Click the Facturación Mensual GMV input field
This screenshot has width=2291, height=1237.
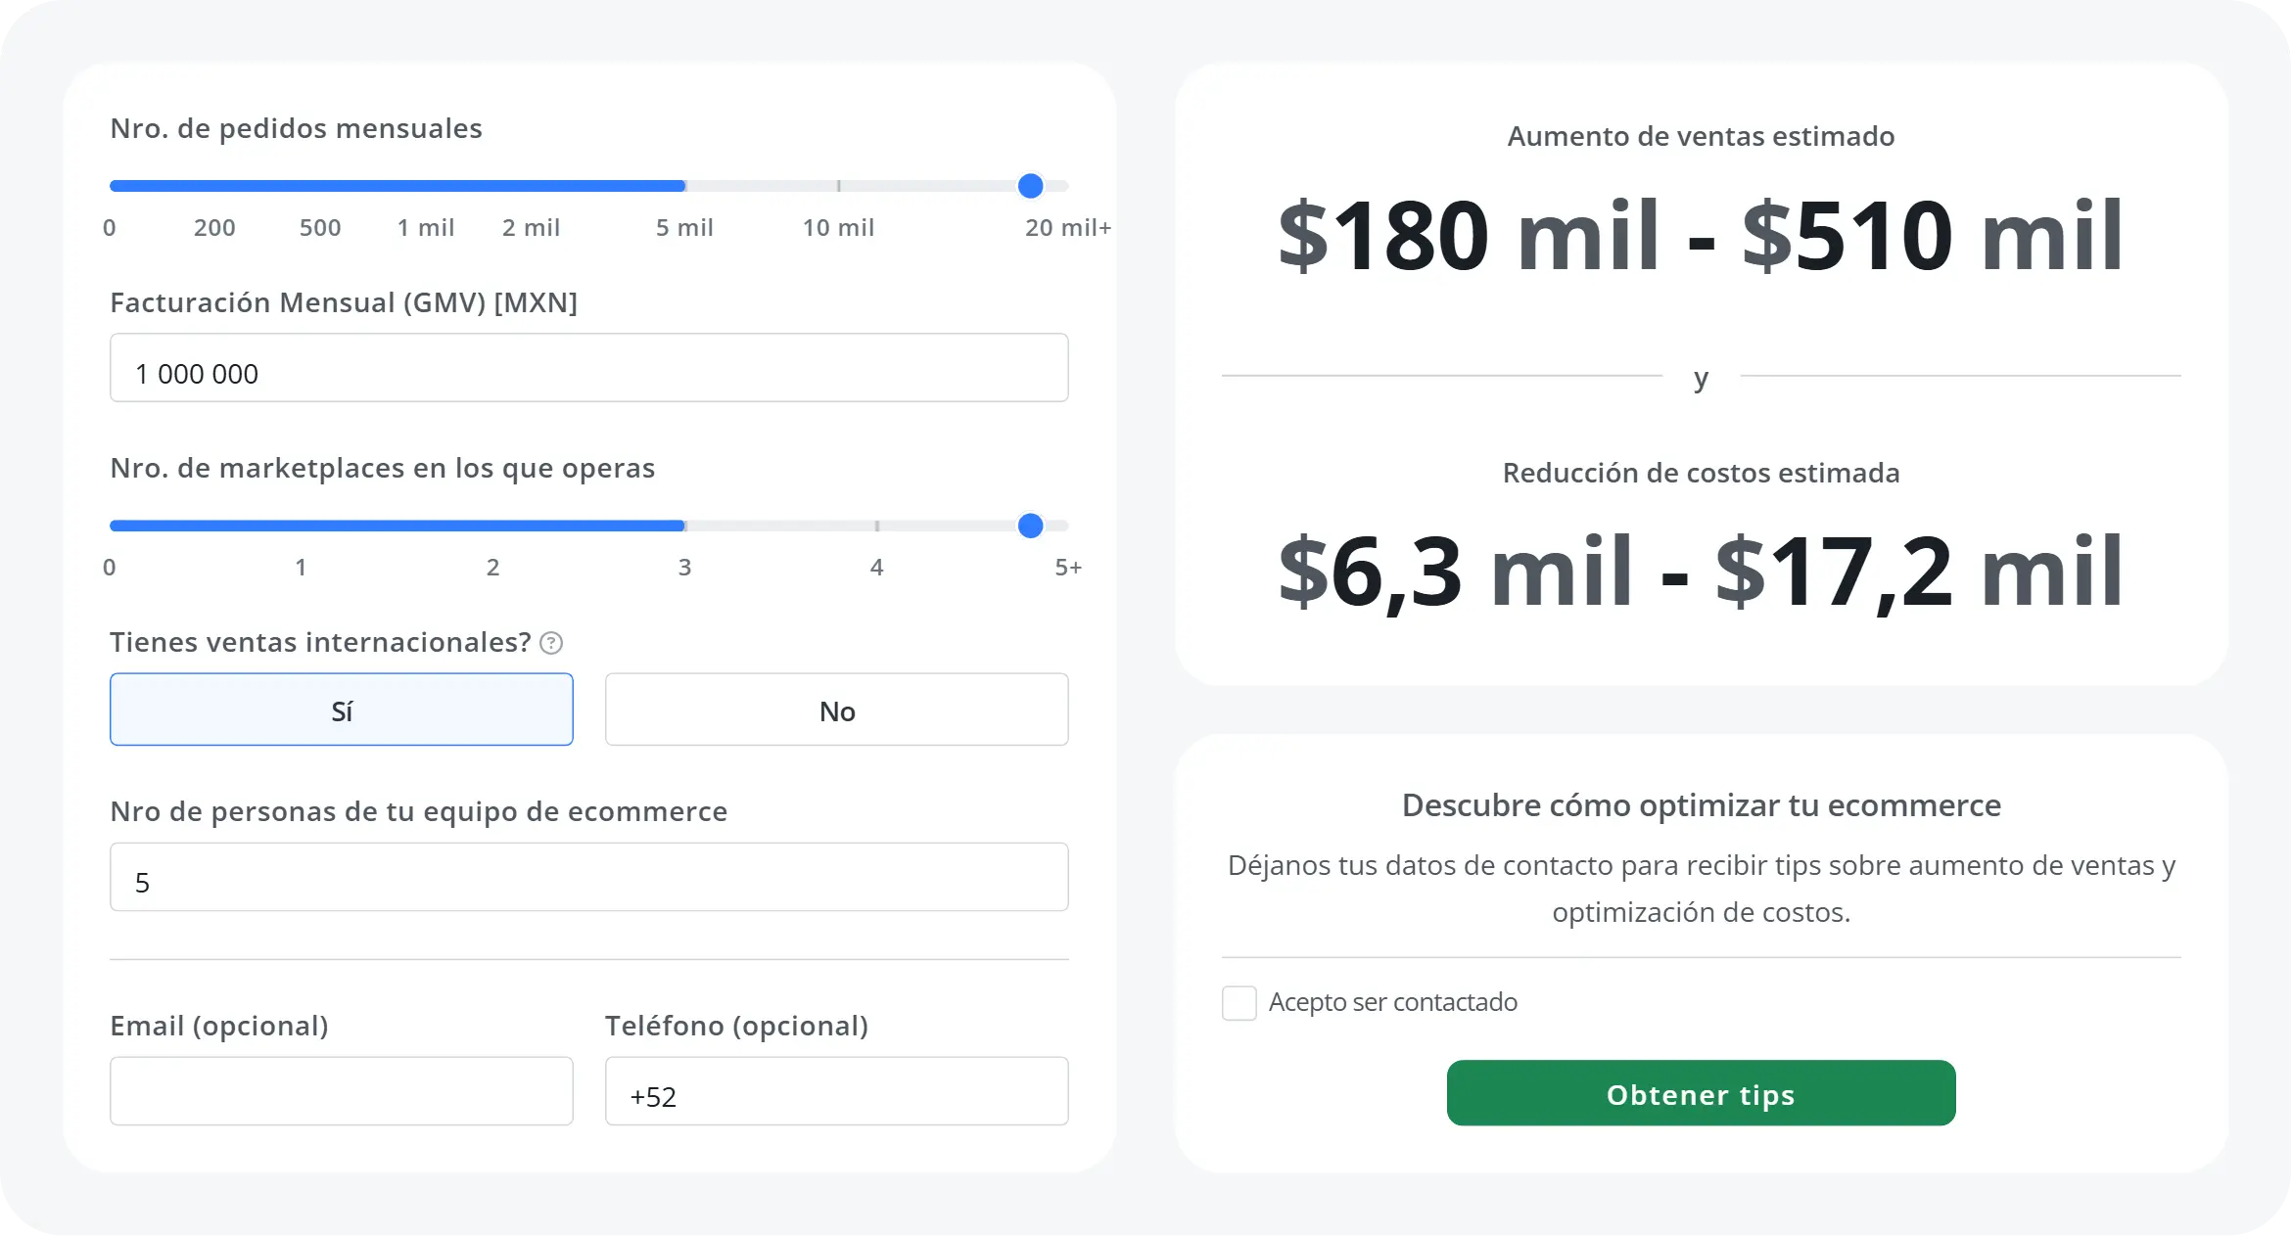point(587,368)
